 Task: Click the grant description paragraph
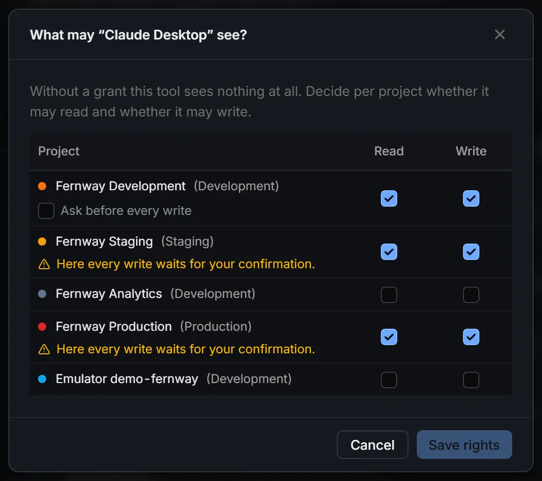click(259, 102)
